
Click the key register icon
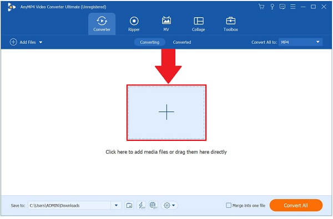click(x=272, y=7)
